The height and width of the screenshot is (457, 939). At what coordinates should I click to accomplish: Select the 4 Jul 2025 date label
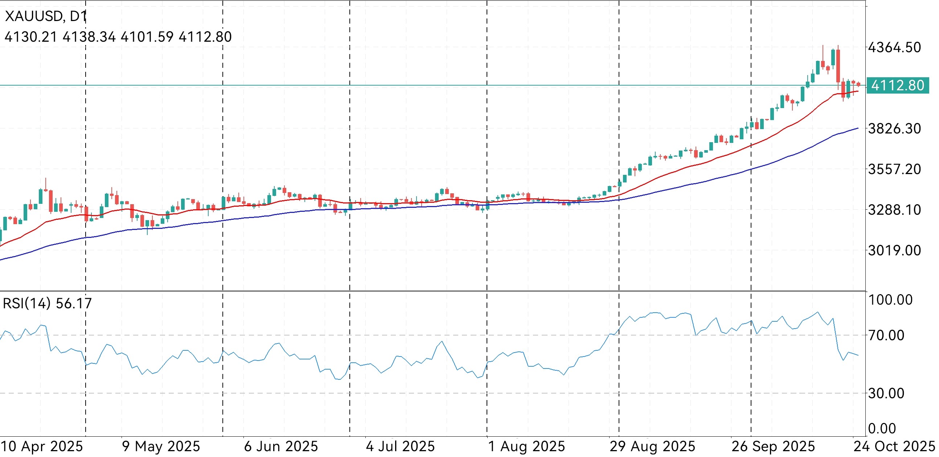tap(400, 446)
